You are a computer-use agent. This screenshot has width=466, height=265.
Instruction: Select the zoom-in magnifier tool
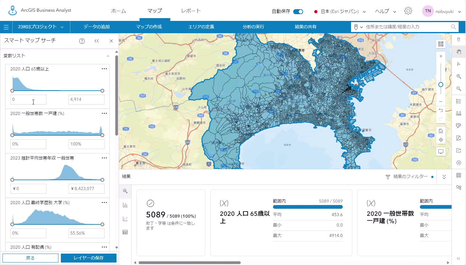coord(459,76)
